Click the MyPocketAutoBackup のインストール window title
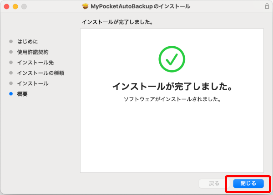 pos(140,6)
